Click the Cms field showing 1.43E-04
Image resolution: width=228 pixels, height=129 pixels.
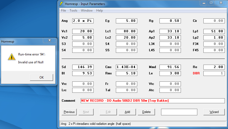click(126, 67)
